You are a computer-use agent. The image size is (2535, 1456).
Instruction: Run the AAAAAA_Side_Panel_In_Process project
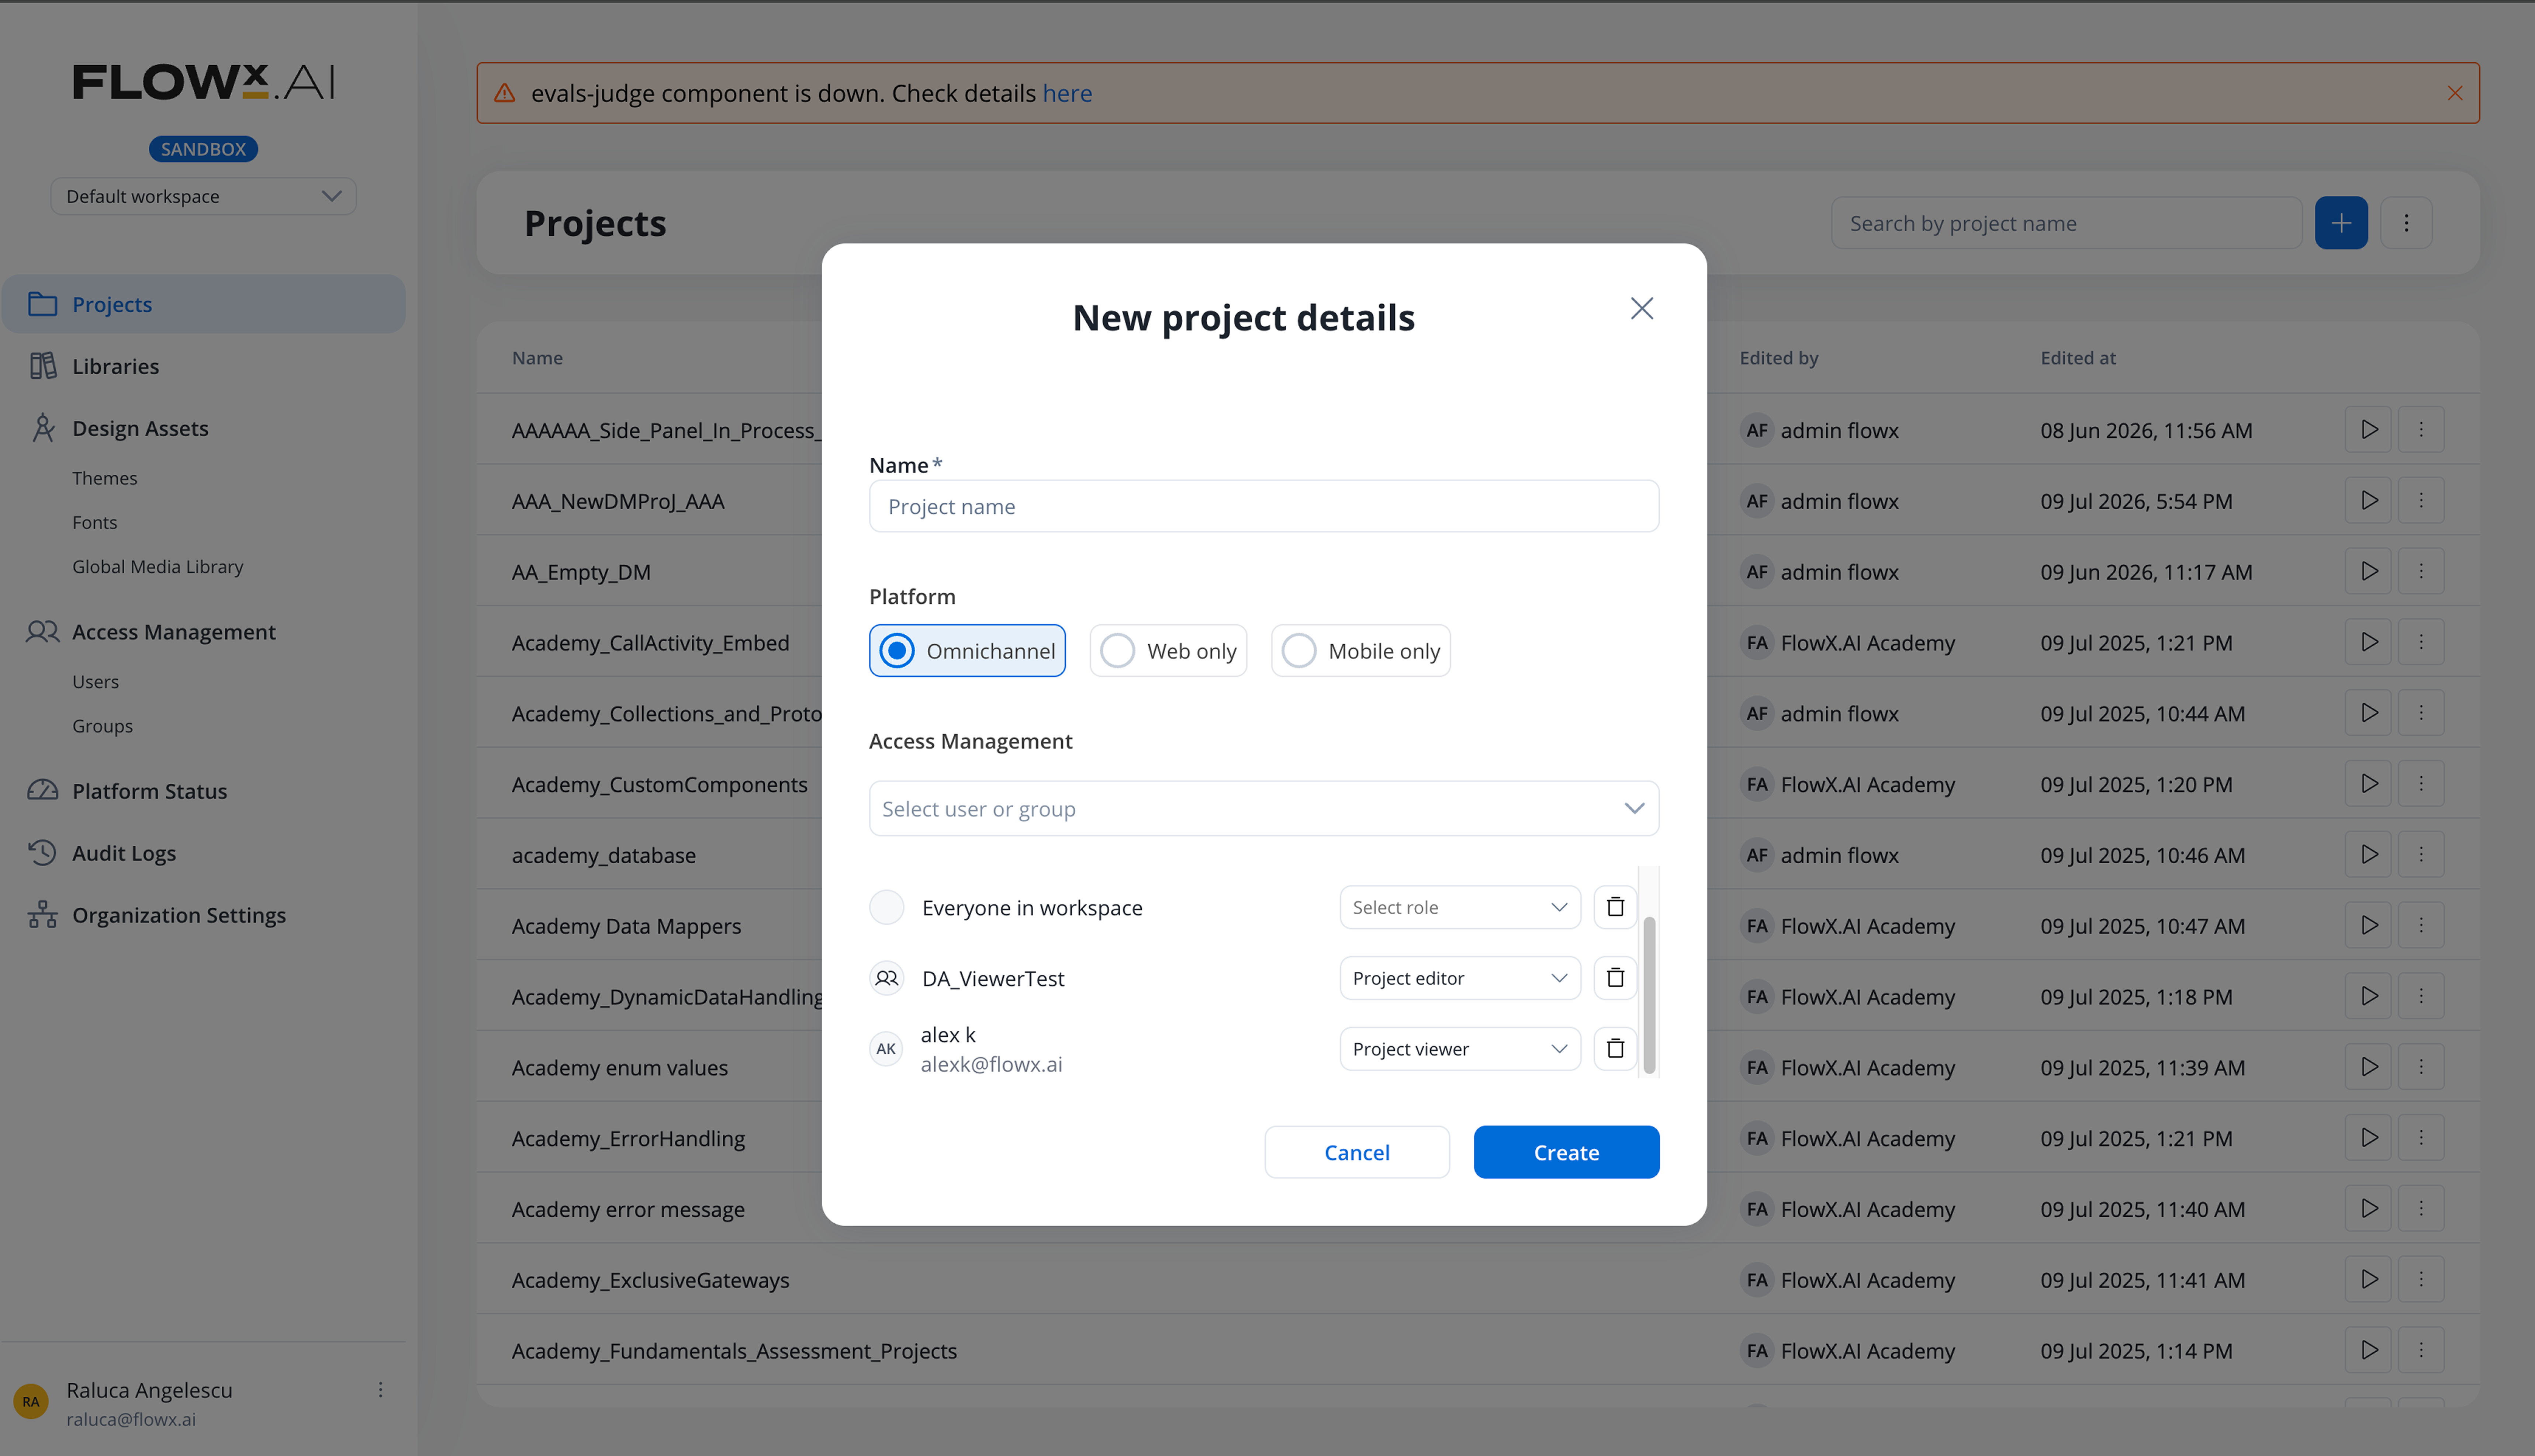[x=2368, y=430]
